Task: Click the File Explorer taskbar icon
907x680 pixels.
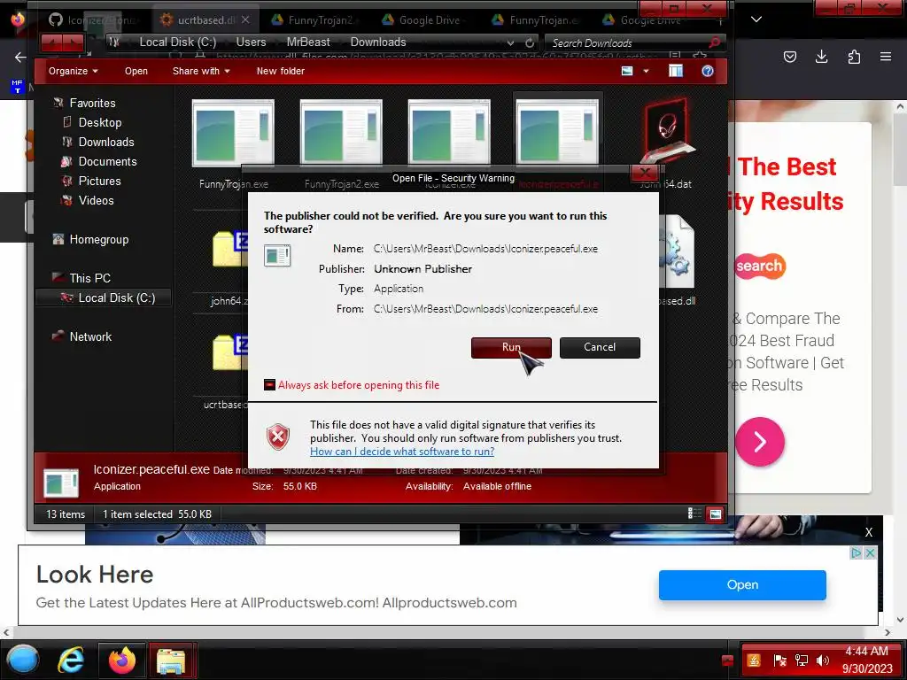Action: (171, 661)
